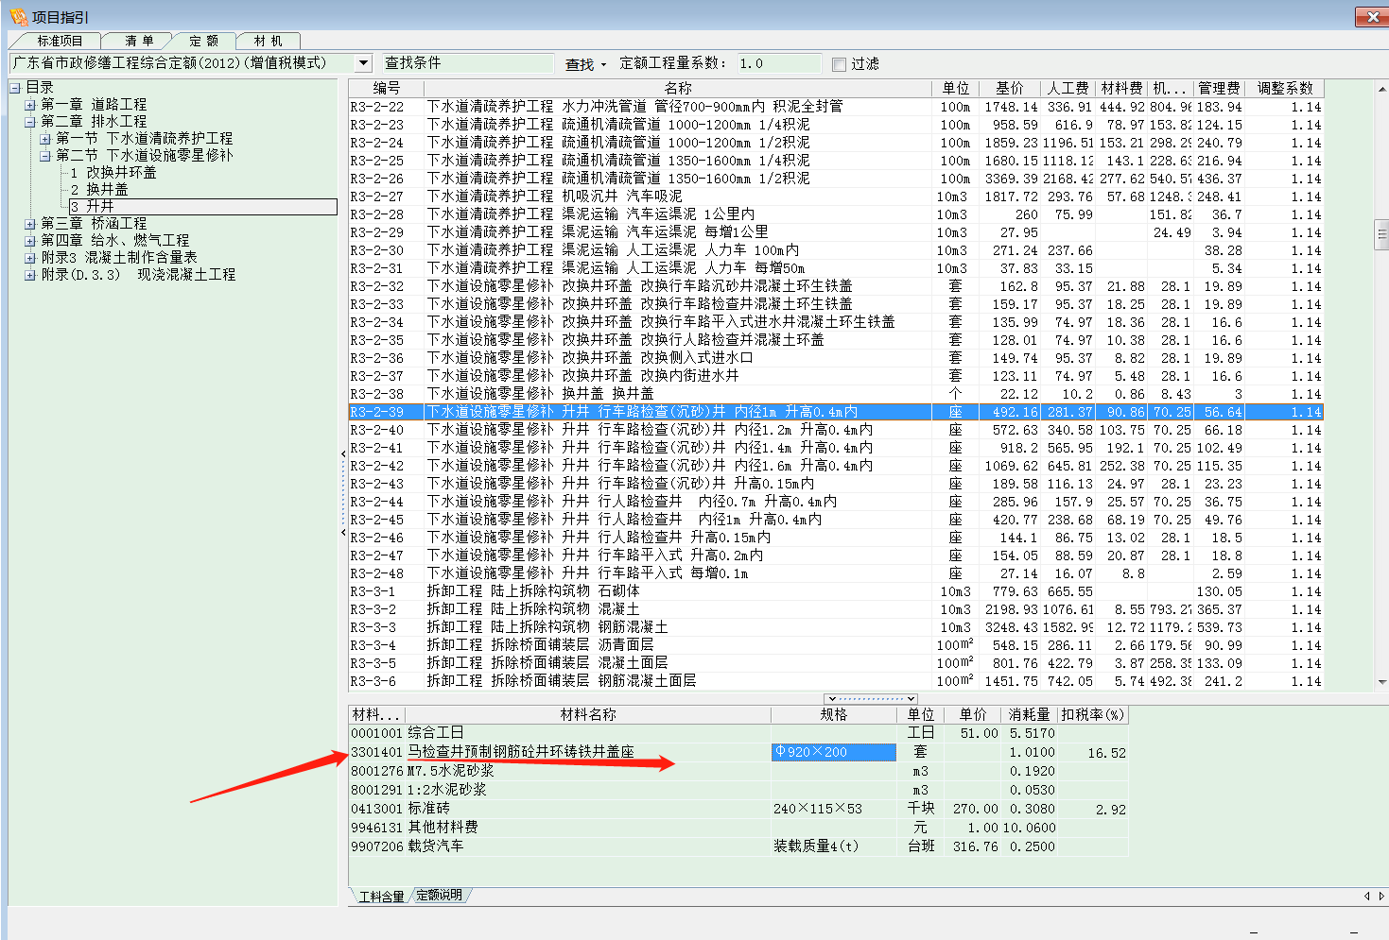Select quota row R3-2-48
Screen dimensions: 1389x940
[x=836, y=573]
